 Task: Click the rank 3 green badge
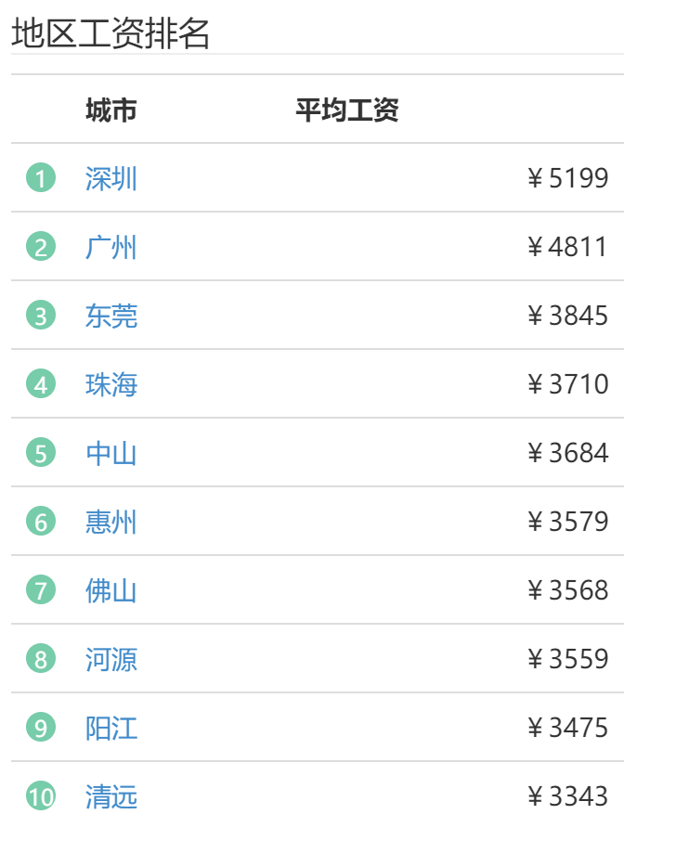[x=41, y=315]
